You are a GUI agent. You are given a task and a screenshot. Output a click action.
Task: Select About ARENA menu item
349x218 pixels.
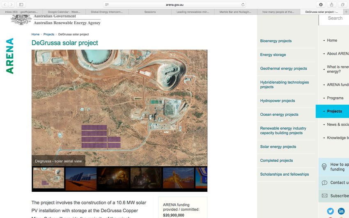(x=338, y=54)
